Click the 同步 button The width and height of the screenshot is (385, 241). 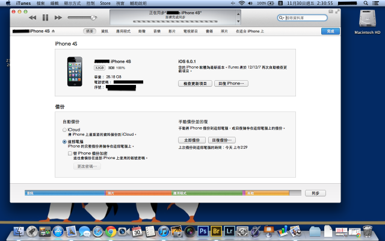315,193
